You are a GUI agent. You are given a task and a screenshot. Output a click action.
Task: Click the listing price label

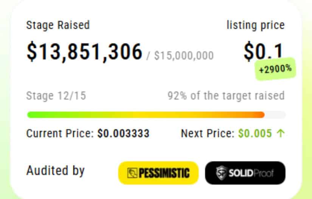coord(256,25)
